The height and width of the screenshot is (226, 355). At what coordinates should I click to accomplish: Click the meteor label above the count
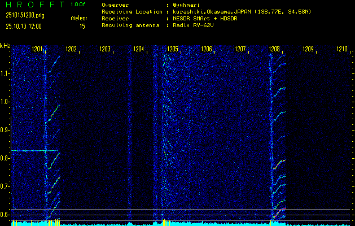(79, 18)
